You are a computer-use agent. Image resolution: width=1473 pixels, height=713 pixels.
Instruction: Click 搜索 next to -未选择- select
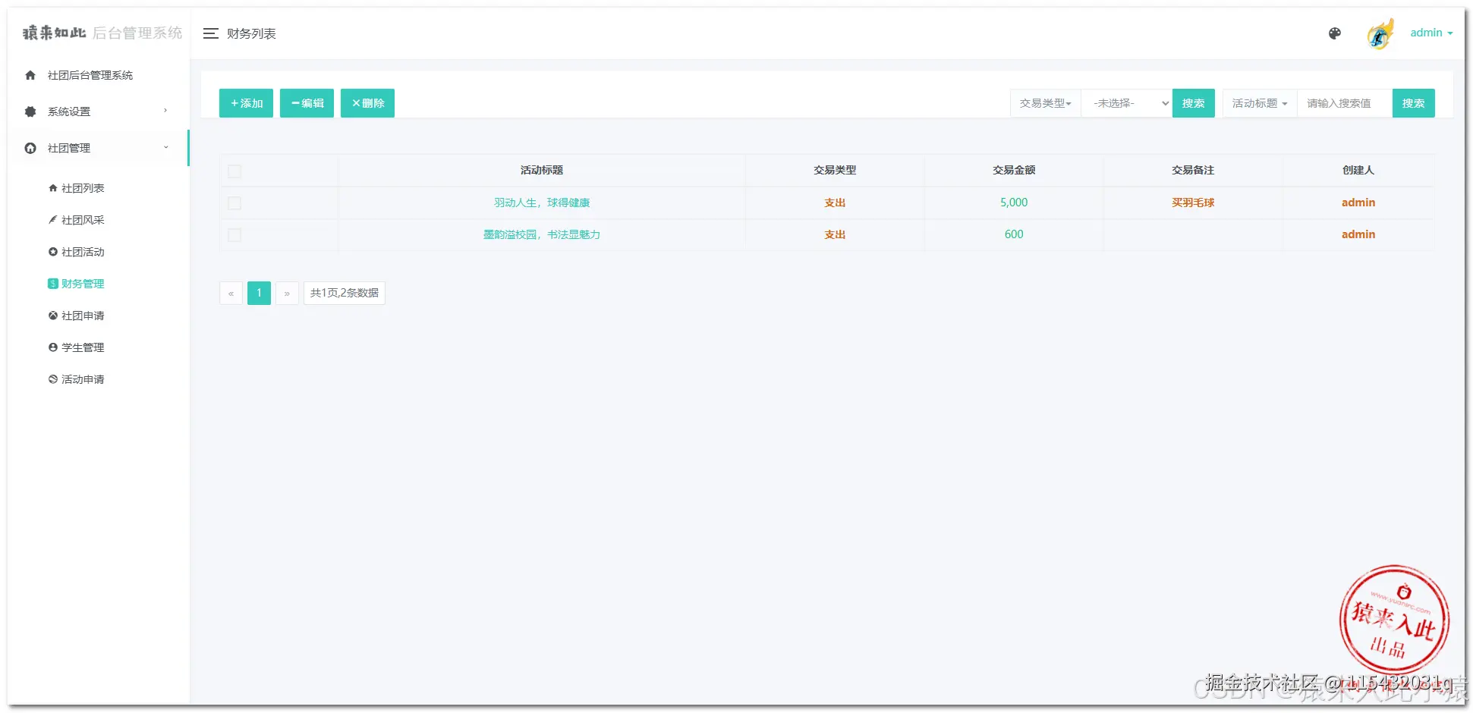tap(1193, 103)
